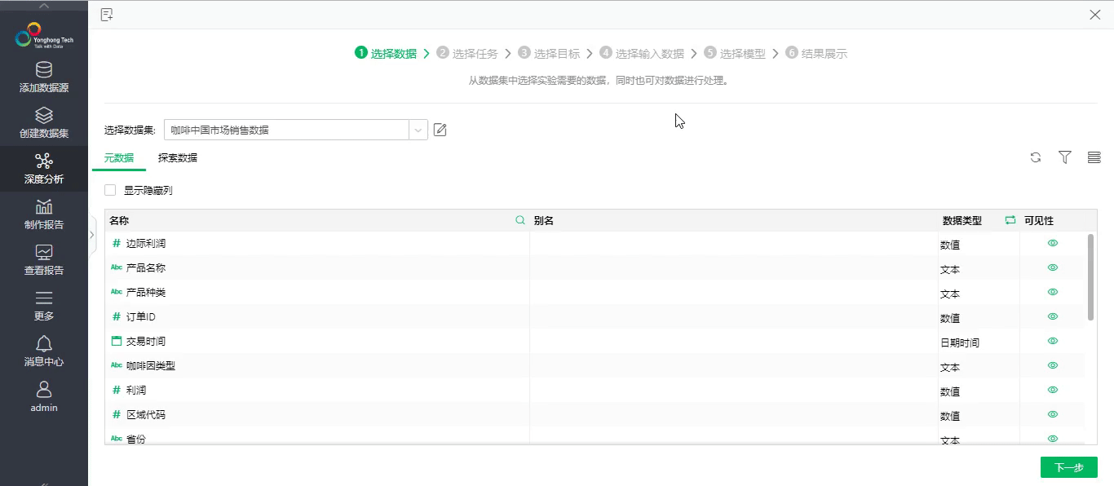The width and height of the screenshot is (1114, 486).
Task: Click the 名称 column header
Action: (x=119, y=221)
